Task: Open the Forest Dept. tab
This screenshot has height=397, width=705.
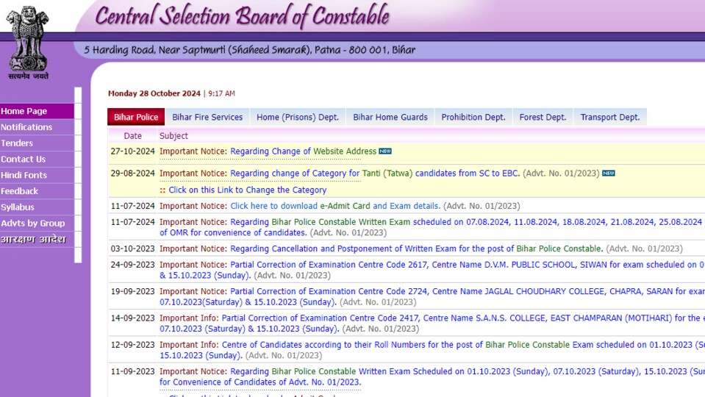Action: point(543,117)
